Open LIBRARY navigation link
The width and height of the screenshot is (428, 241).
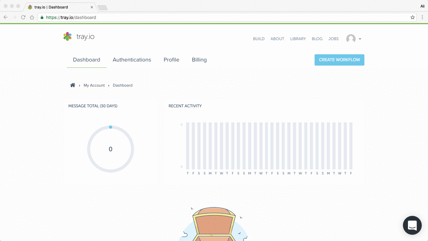pos(298,39)
